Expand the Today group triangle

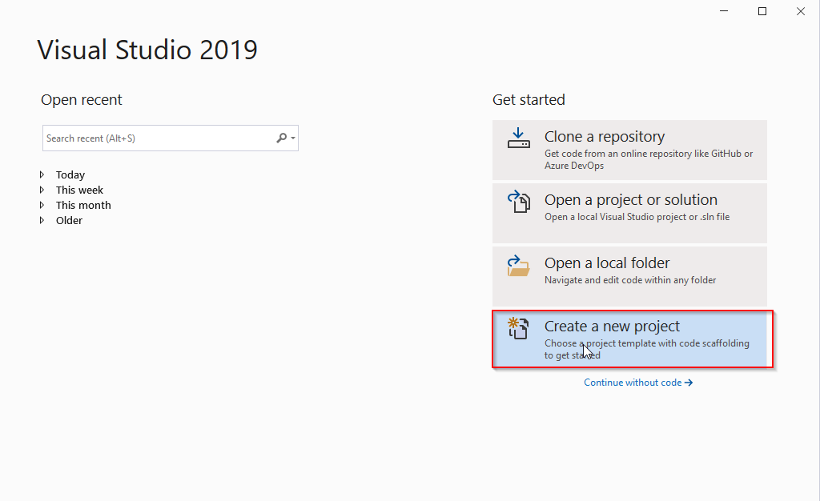click(42, 174)
